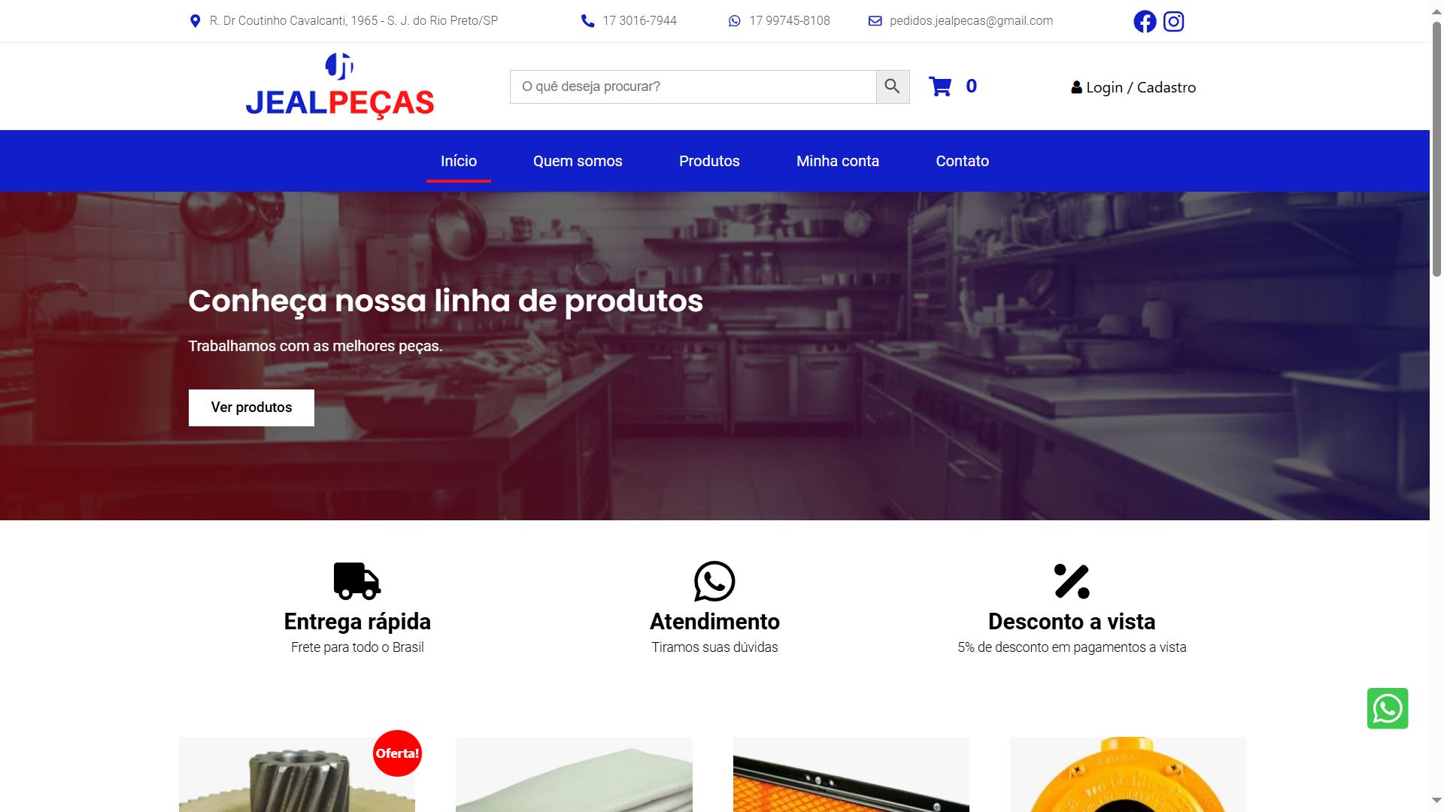The image size is (1444, 812).
Task: Focus the 'O quê deseja procurar?' search field
Action: (693, 86)
